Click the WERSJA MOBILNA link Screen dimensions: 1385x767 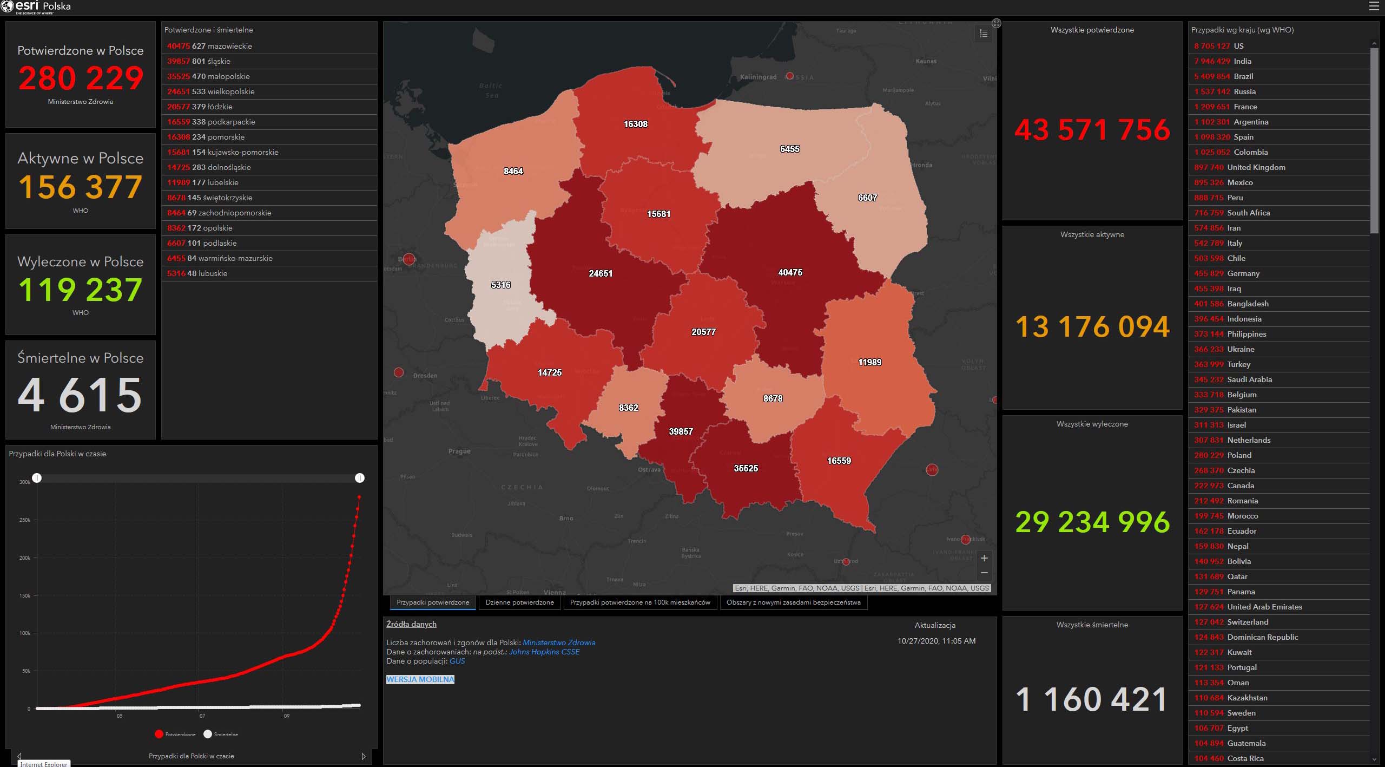pos(420,679)
